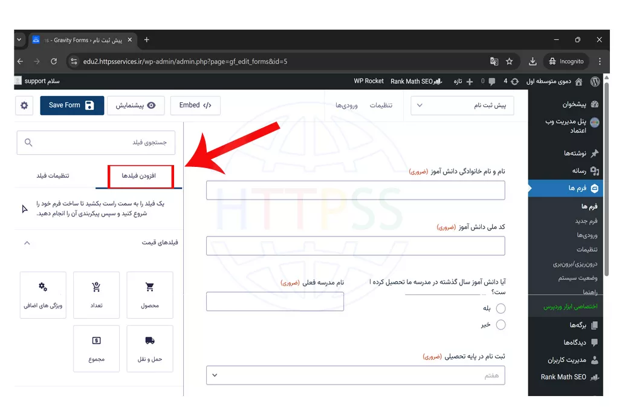Add the حمل و نقل (Shipping) field

pos(150,348)
